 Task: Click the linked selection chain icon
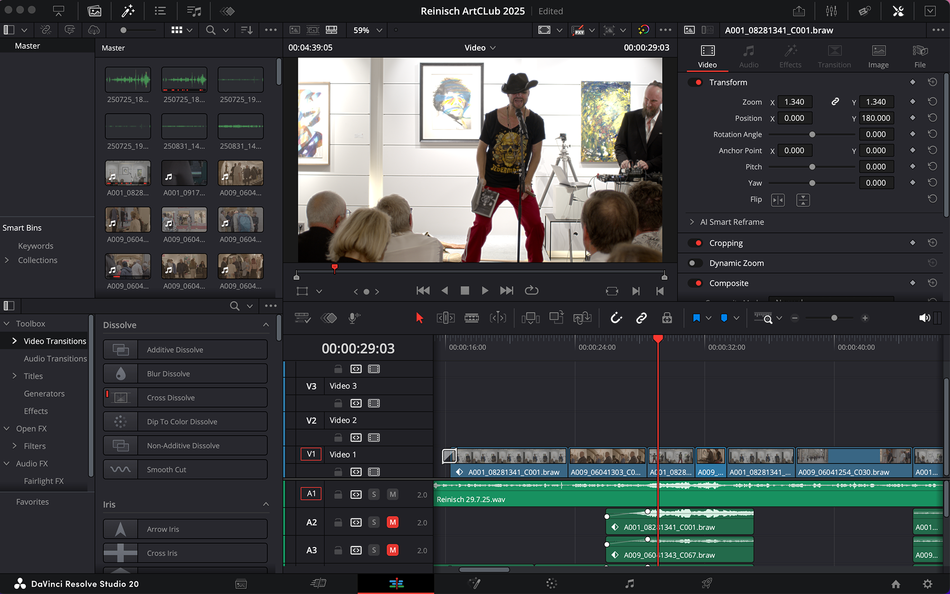(x=641, y=318)
